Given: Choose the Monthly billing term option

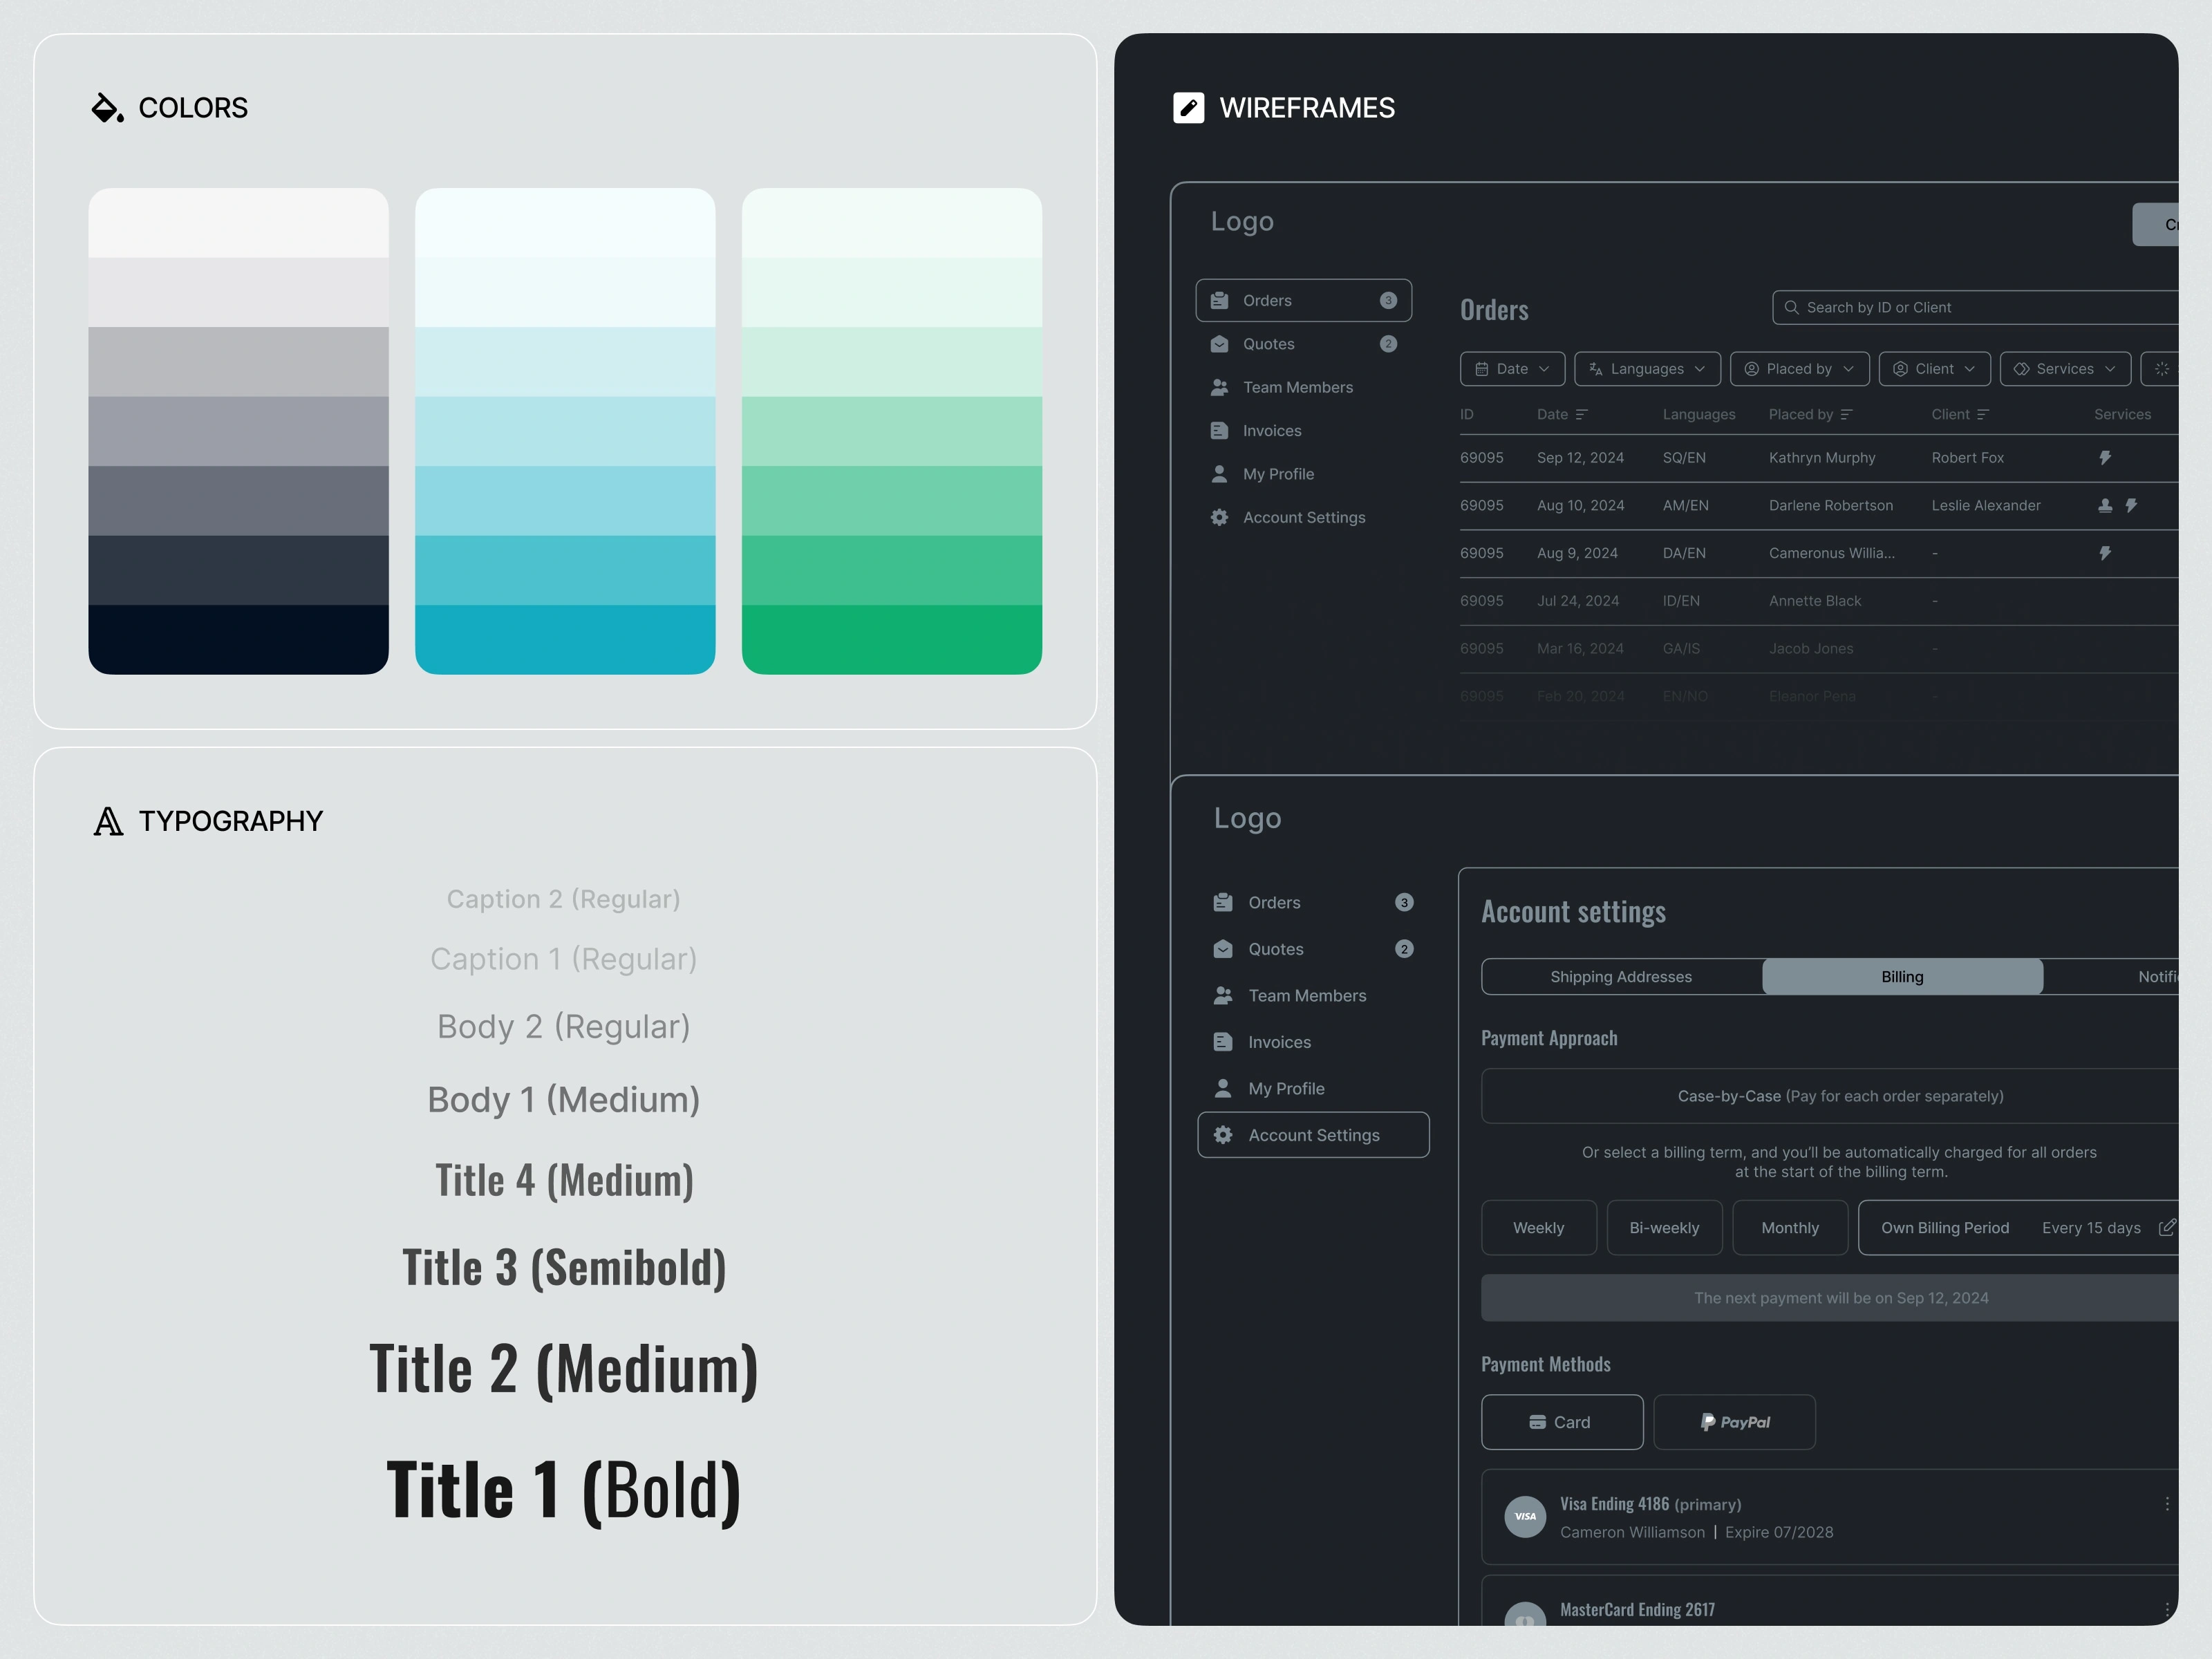Looking at the screenshot, I should click(x=1789, y=1228).
